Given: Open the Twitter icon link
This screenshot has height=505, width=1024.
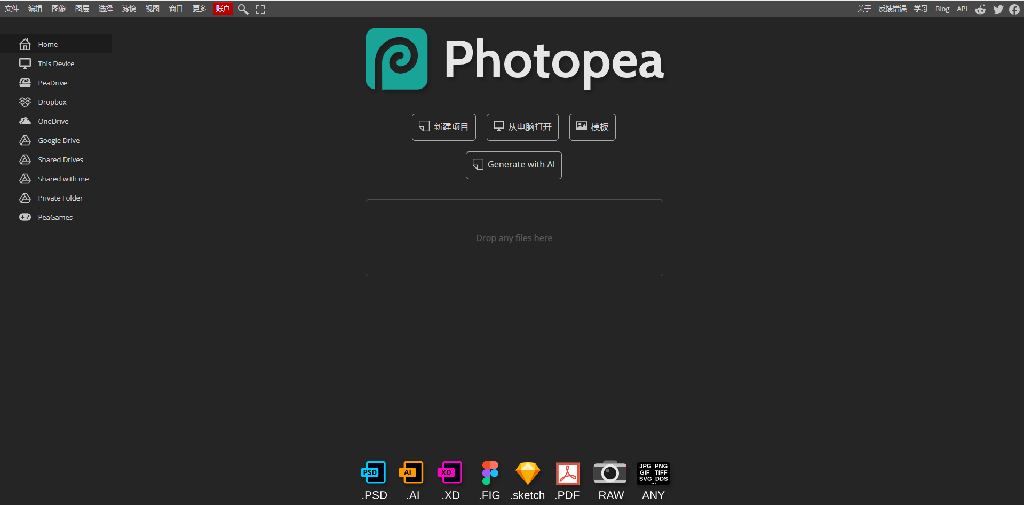Looking at the screenshot, I should [x=998, y=9].
